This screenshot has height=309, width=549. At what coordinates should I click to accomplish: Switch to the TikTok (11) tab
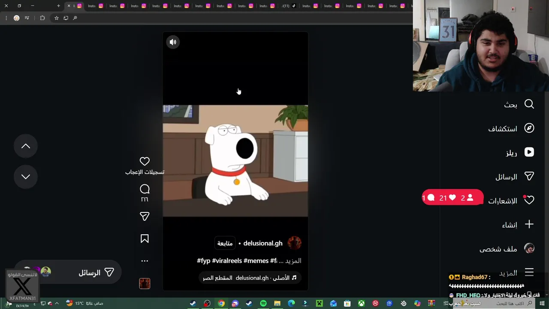(x=290, y=6)
